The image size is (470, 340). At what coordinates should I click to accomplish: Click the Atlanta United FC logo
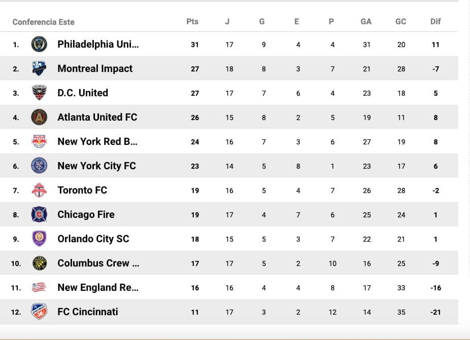click(x=39, y=117)
